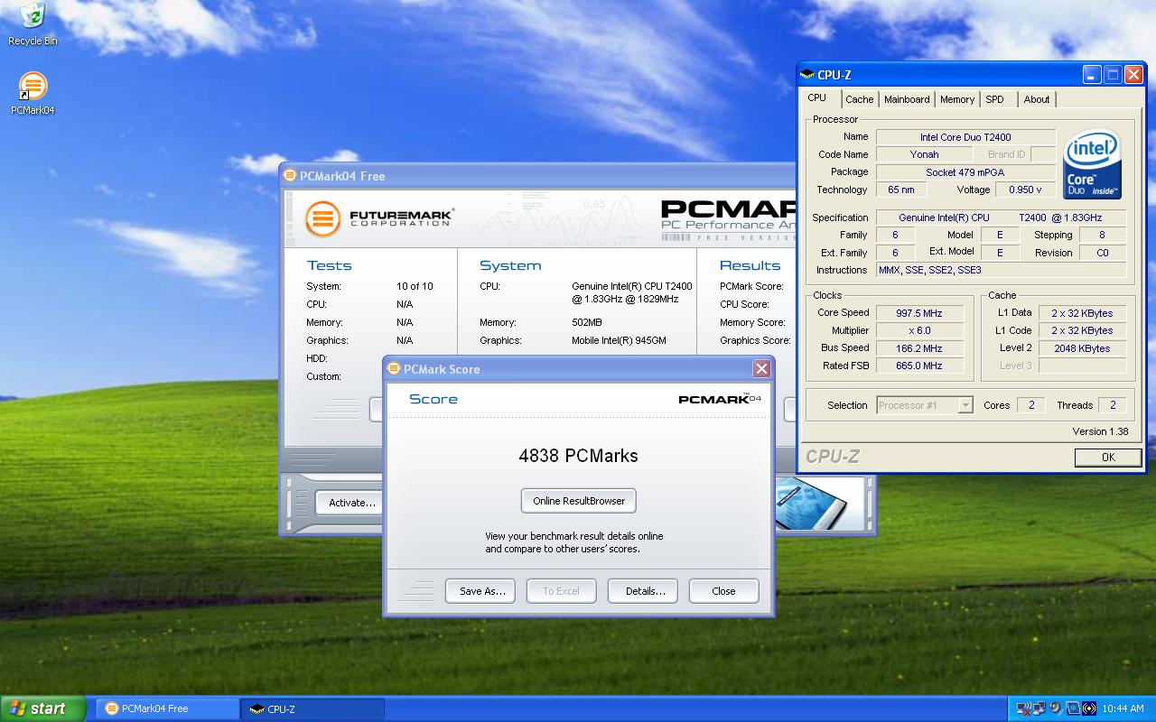The height and width of the screenshot is (722, 1156).
Task: Click the Cores count field
Action: click(1031, 405)
